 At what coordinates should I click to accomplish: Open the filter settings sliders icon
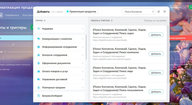159,12
